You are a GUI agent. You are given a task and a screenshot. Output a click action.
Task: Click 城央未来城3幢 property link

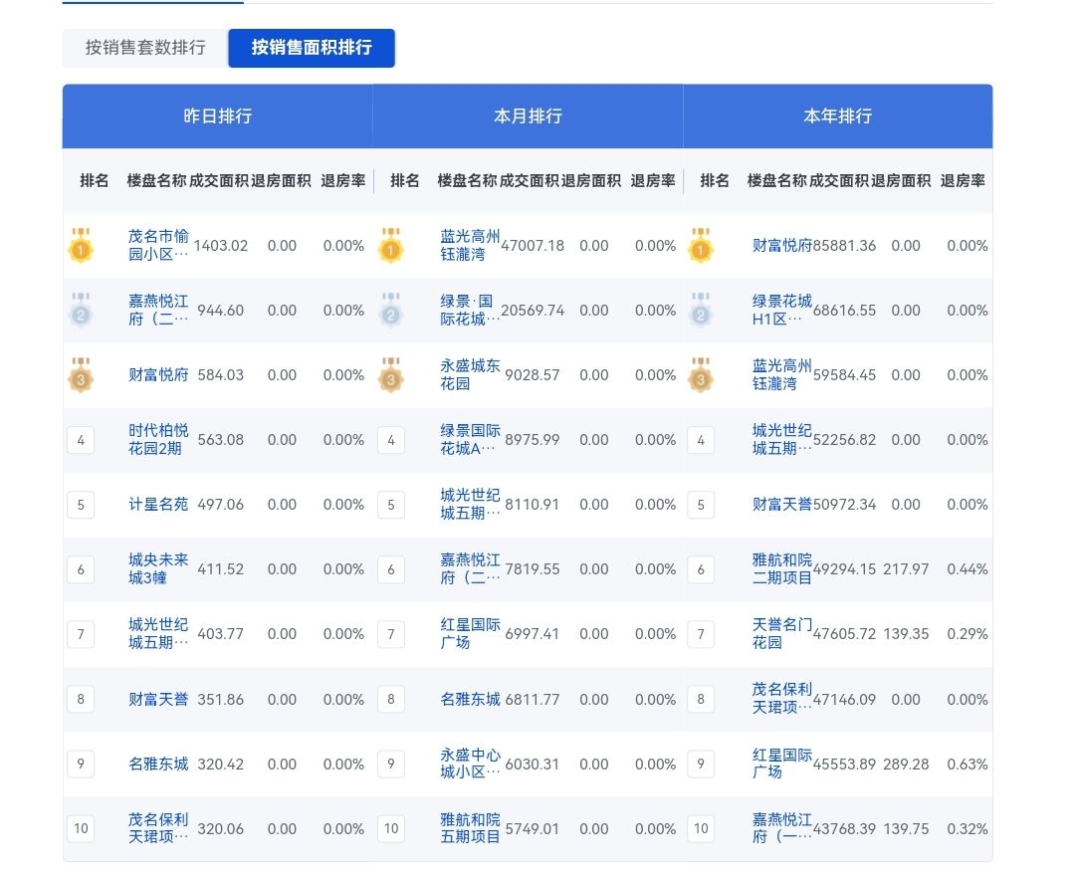click(x=158, y=569)
